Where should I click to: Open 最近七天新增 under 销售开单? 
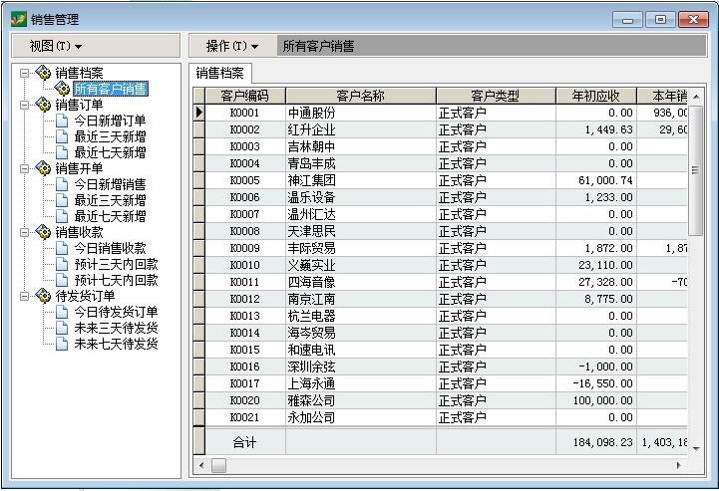(x=110, y=216)
